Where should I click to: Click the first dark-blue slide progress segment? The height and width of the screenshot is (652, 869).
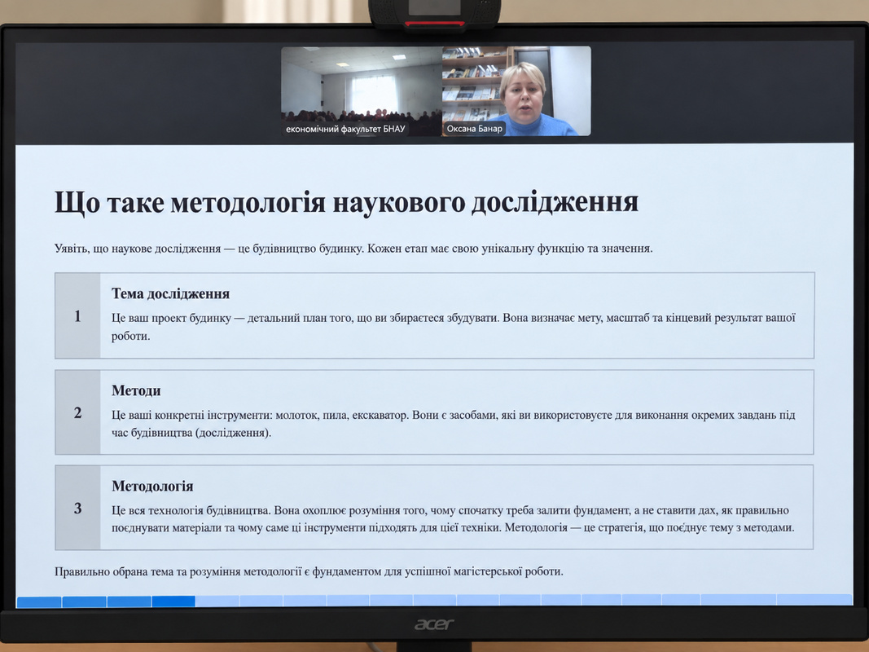pos(39,601)
